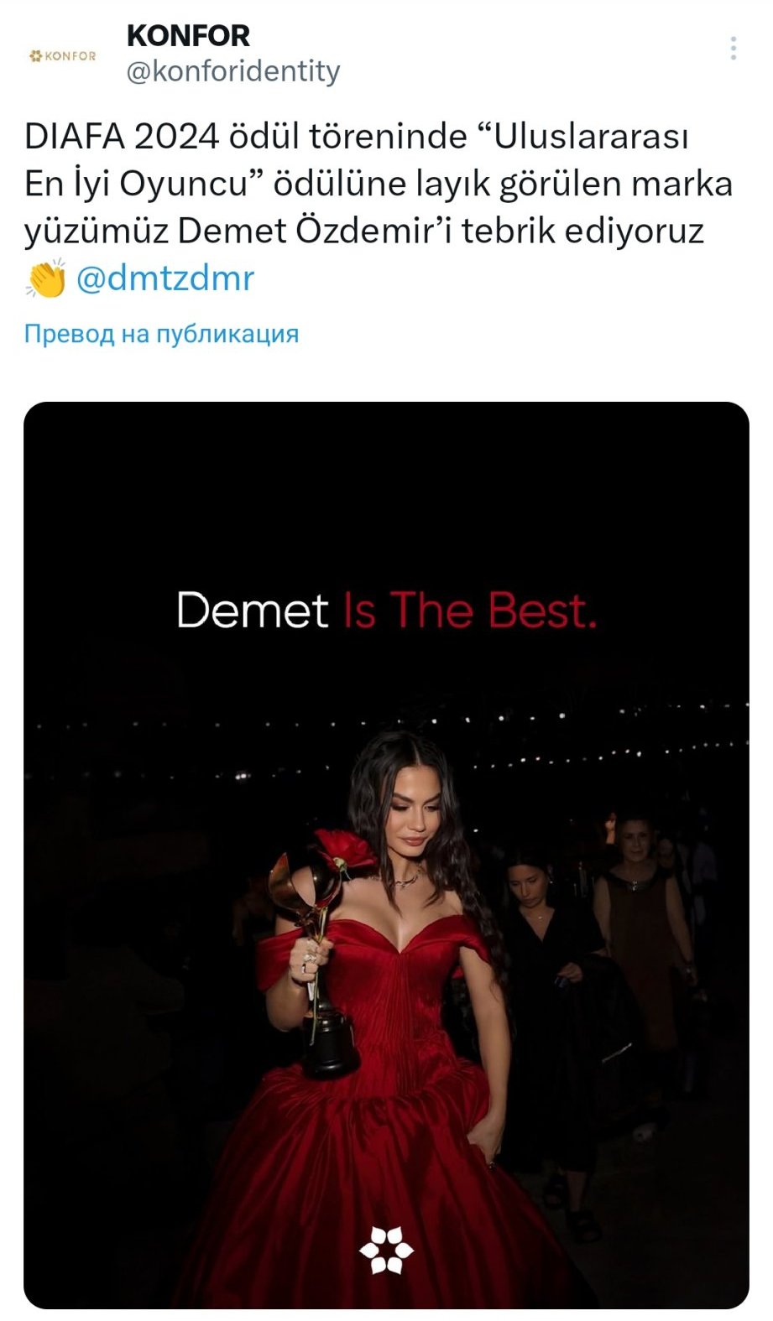Click the red word 'Best.' in the image
Screen dimensions: 773x1321
542,611
